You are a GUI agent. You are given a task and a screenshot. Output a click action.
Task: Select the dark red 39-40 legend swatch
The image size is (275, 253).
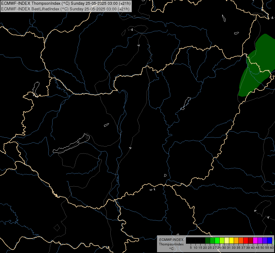(251, 240)
